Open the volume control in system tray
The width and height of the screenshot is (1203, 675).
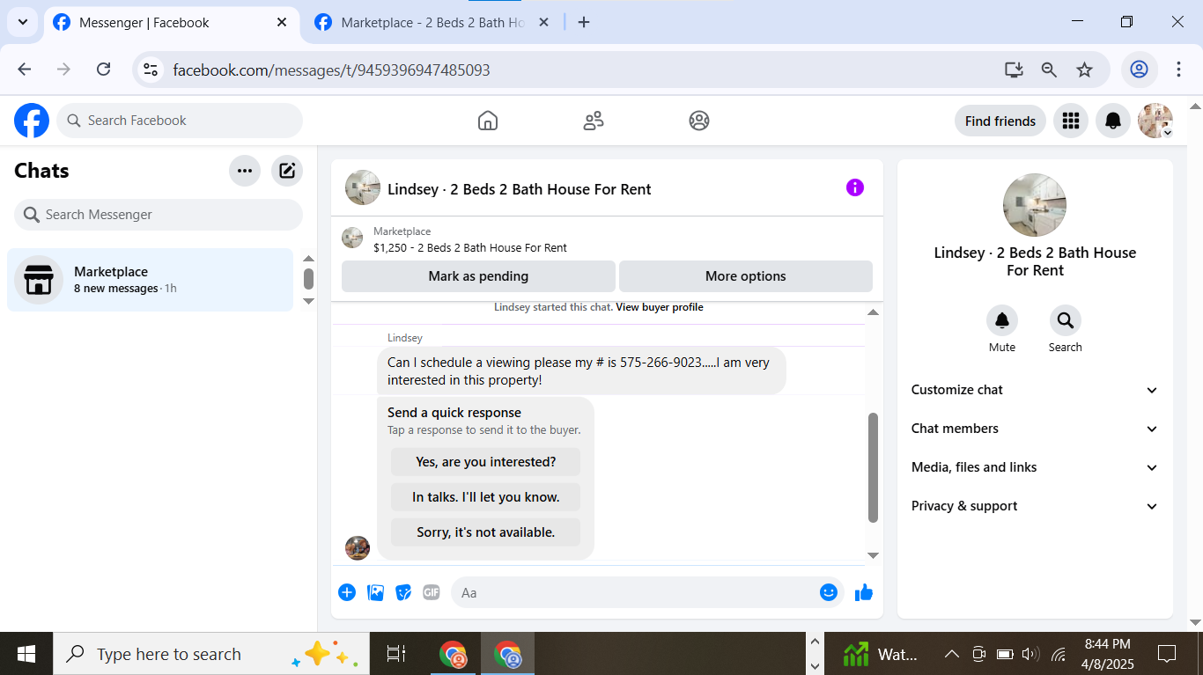click(x=1030, y=654)
